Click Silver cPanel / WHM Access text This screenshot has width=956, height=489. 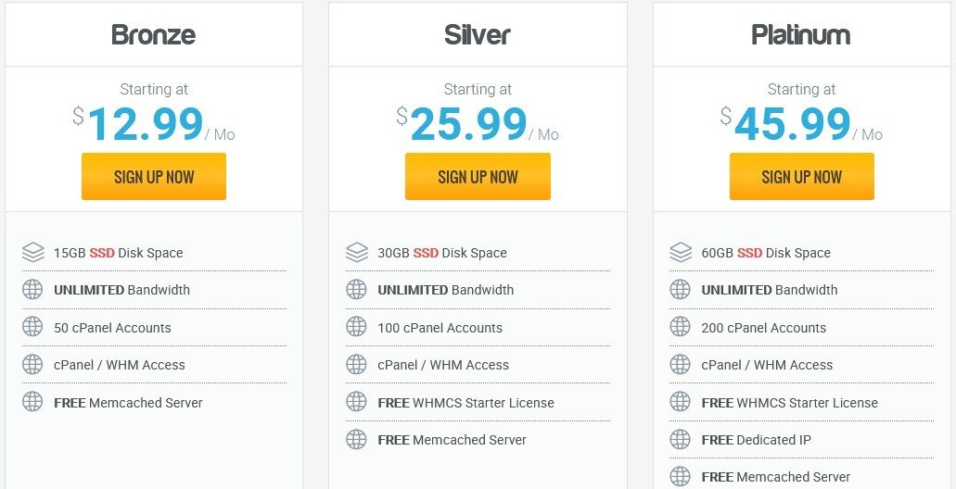(x=443, y=365)
